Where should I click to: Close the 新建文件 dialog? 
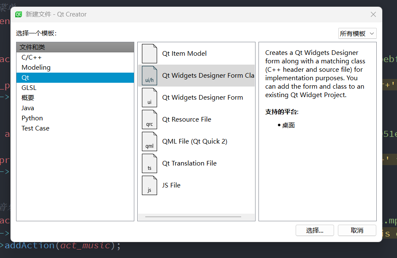(x=373, y=14)
